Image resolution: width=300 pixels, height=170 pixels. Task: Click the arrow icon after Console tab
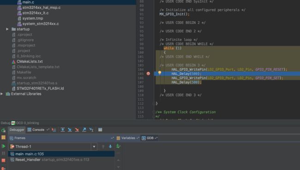click(x=48, y=130)
